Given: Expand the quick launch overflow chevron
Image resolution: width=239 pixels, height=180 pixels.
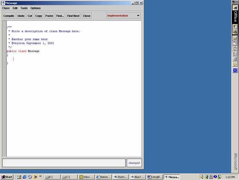Looking at the screenshot, I should 40,176.
